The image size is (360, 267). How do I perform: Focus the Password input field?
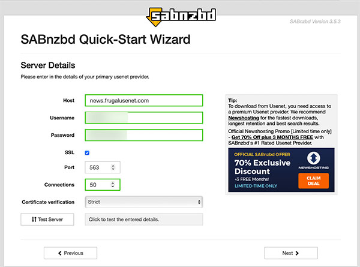[x=144, y=135]
